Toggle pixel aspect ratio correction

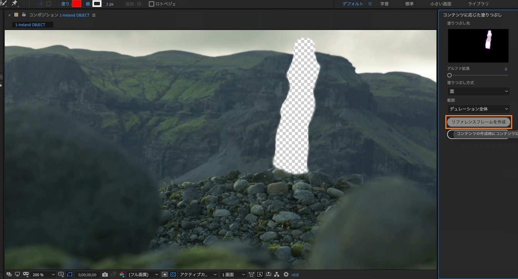pos(252,274)
